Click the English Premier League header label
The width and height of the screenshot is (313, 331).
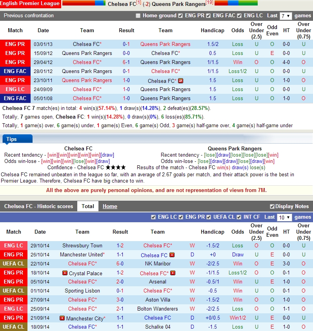30,4
